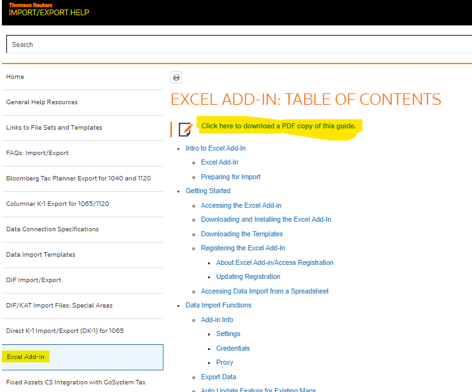Click into the Search field
This screenshot has height=392, width=472.
coord(239,44)
